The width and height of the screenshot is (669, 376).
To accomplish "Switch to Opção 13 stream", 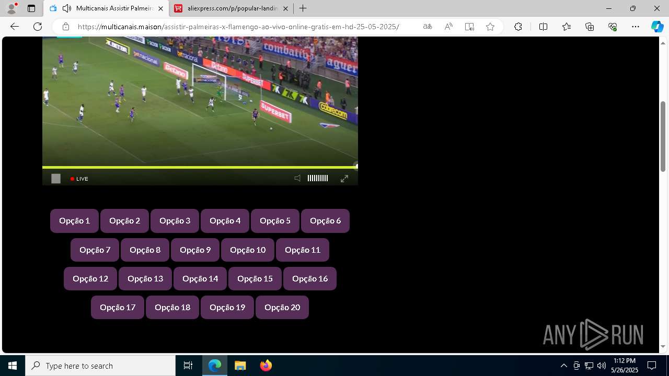I will click(145, 278).
